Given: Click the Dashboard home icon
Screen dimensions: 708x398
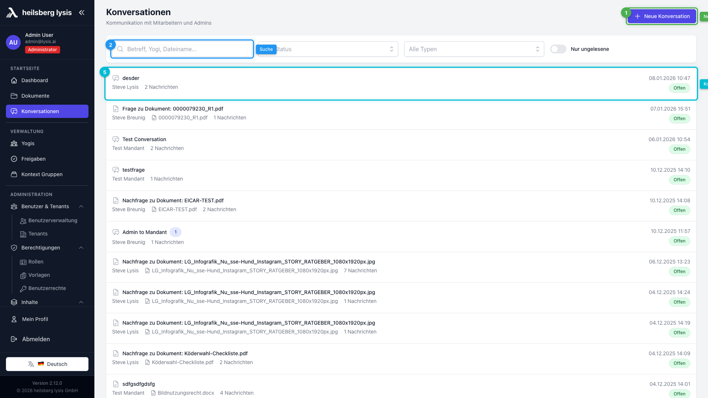Looking at the screenshot, I should [14, 80].
